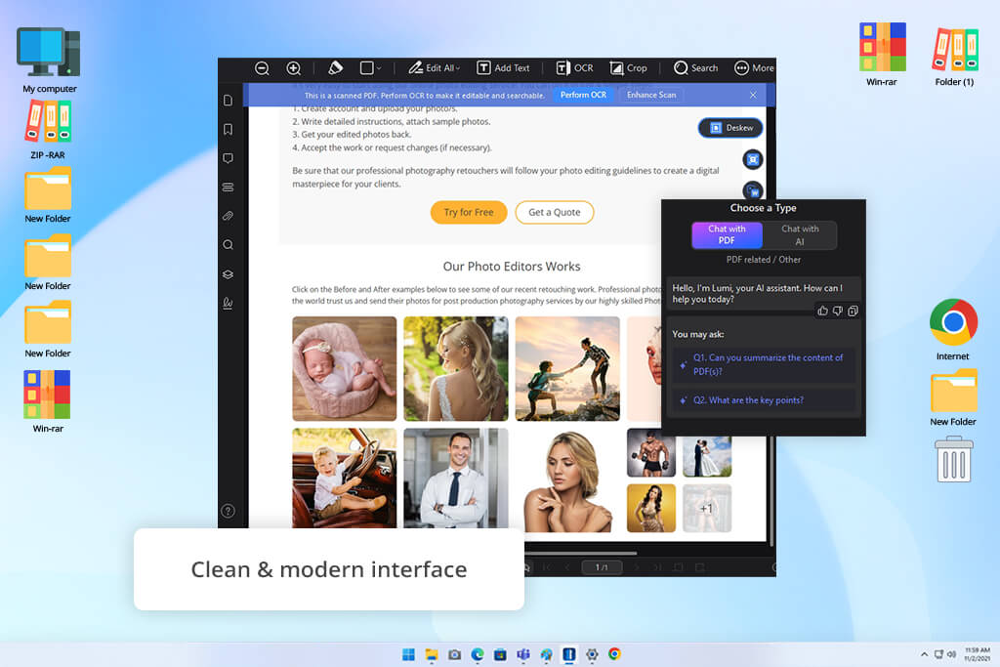Open the form fields sidebar panel

pos(229,188)
